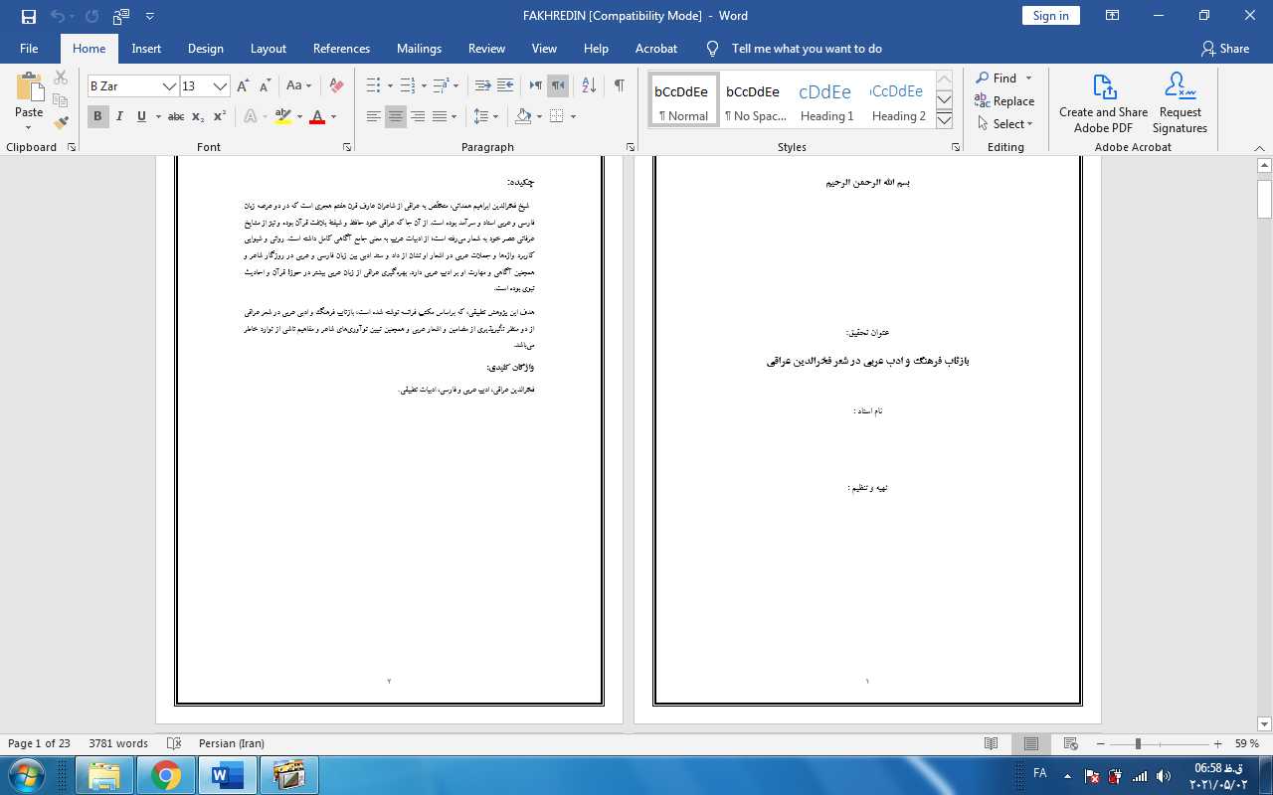Click the red font color swatch
The width and height of the screenshot is (1273, 795).
[317, 117]
